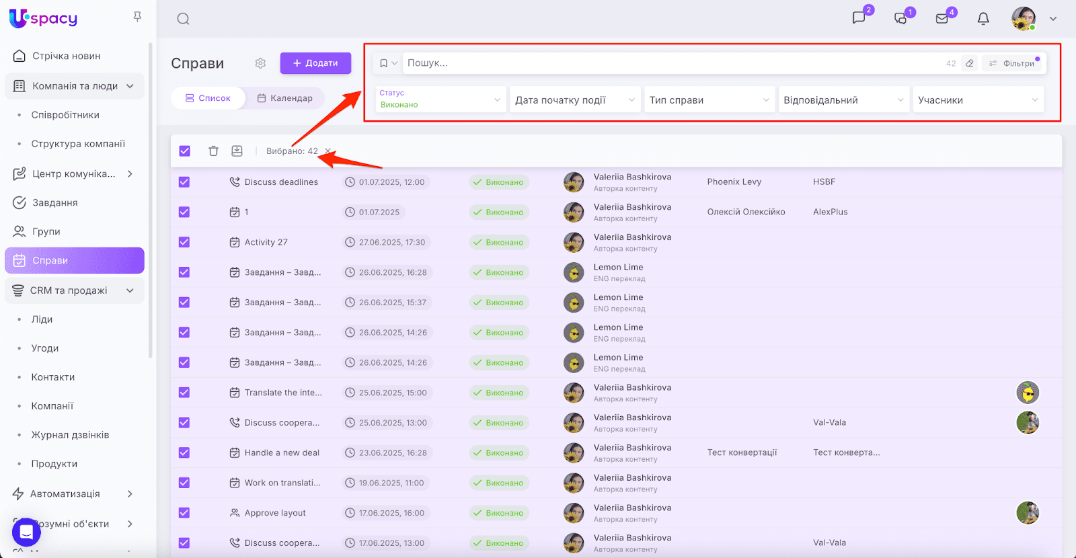Click the notifications bell icon
The width and height of the screenshot is (1076, 558).
coord(983,19)
